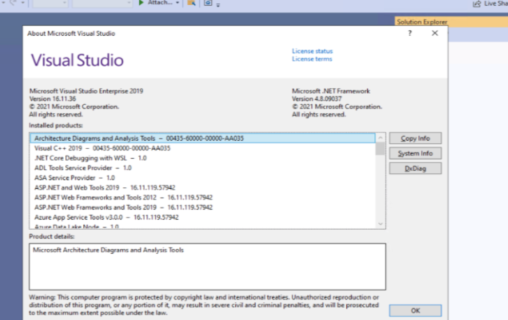
Task: Click the green Attach play icon
Action: pos(141,3)
